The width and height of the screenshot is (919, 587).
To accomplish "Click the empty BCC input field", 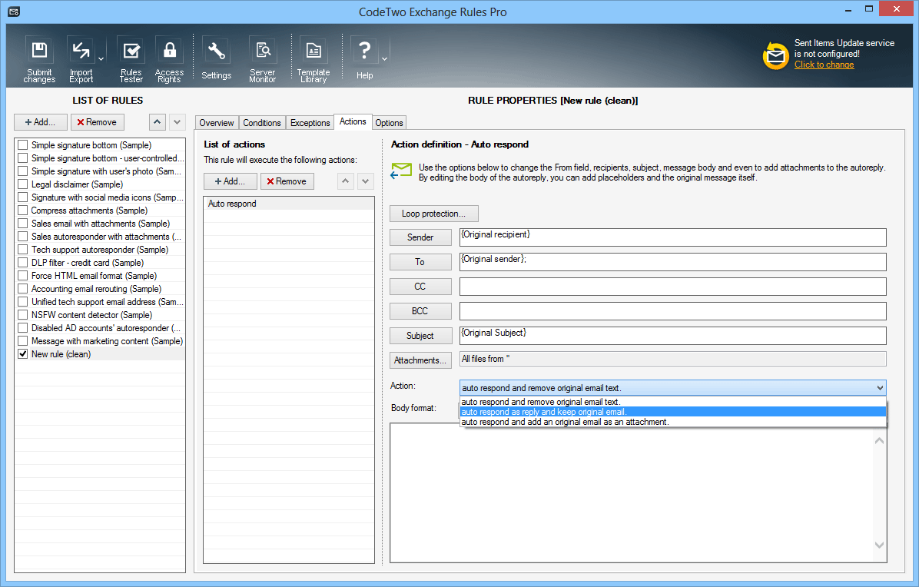I will pos(673,311).
